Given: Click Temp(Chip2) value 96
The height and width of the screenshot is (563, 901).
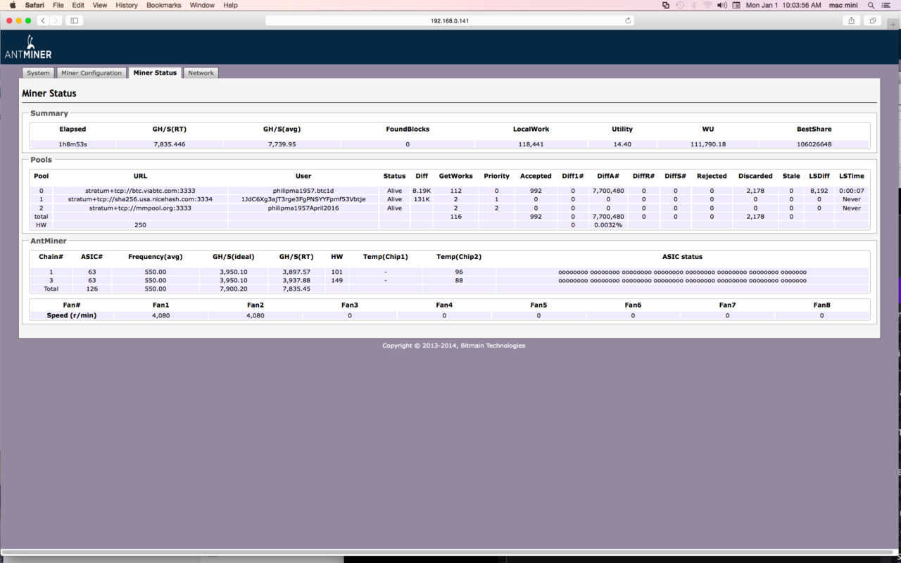Looking at the screenshot, I should point(459,272).
